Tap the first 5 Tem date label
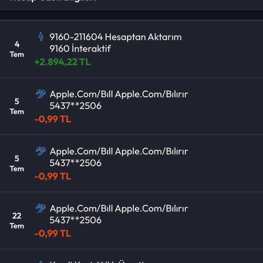 click(x=17, y=106)
